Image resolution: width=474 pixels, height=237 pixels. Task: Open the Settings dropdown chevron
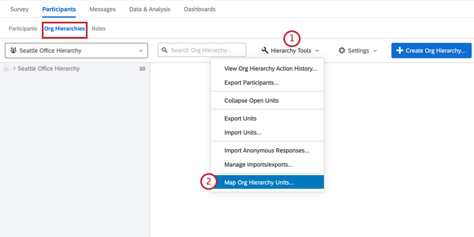click(375, 51)
